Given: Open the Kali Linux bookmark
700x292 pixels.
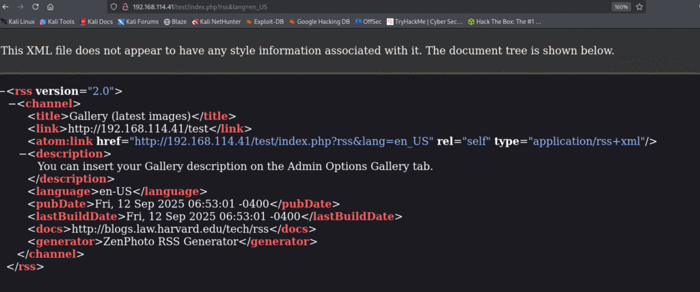Looking at the screenshot, I should pyautogui.click(x=18, y=21).
